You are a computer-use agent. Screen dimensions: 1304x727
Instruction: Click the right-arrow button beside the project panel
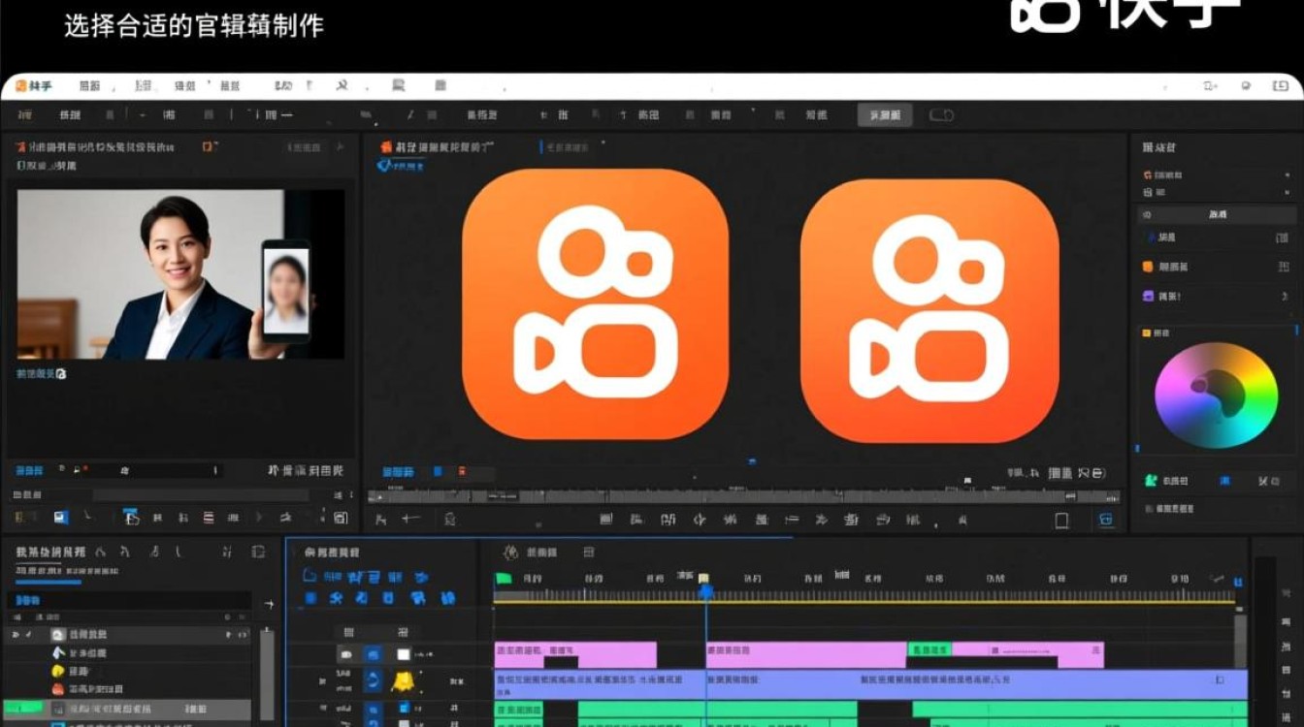coord(269,605)
